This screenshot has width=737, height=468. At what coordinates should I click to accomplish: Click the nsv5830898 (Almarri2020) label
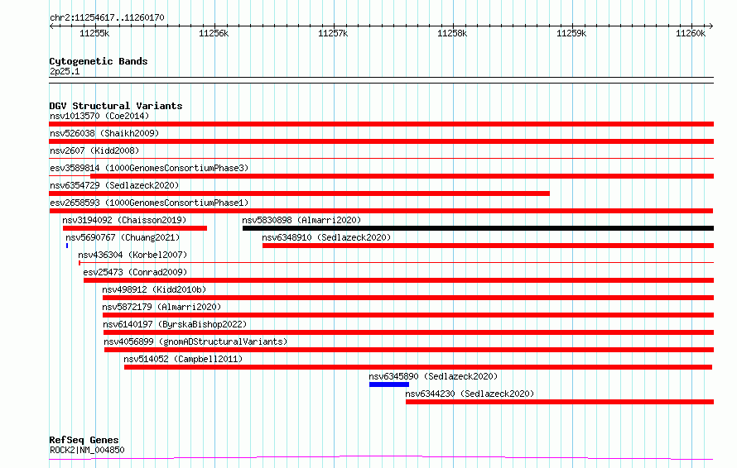[301, 220]
